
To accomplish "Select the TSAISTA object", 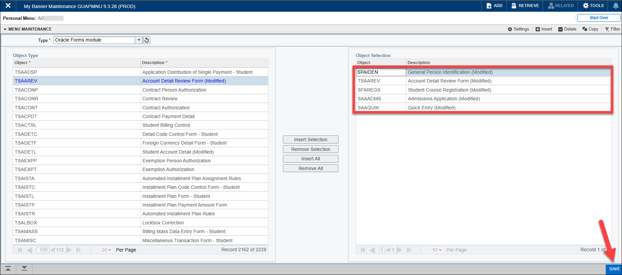I will pos(25,178).
